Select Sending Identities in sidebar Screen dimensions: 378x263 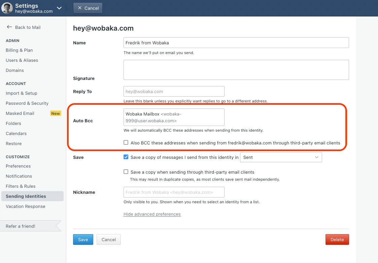[33, 196]
